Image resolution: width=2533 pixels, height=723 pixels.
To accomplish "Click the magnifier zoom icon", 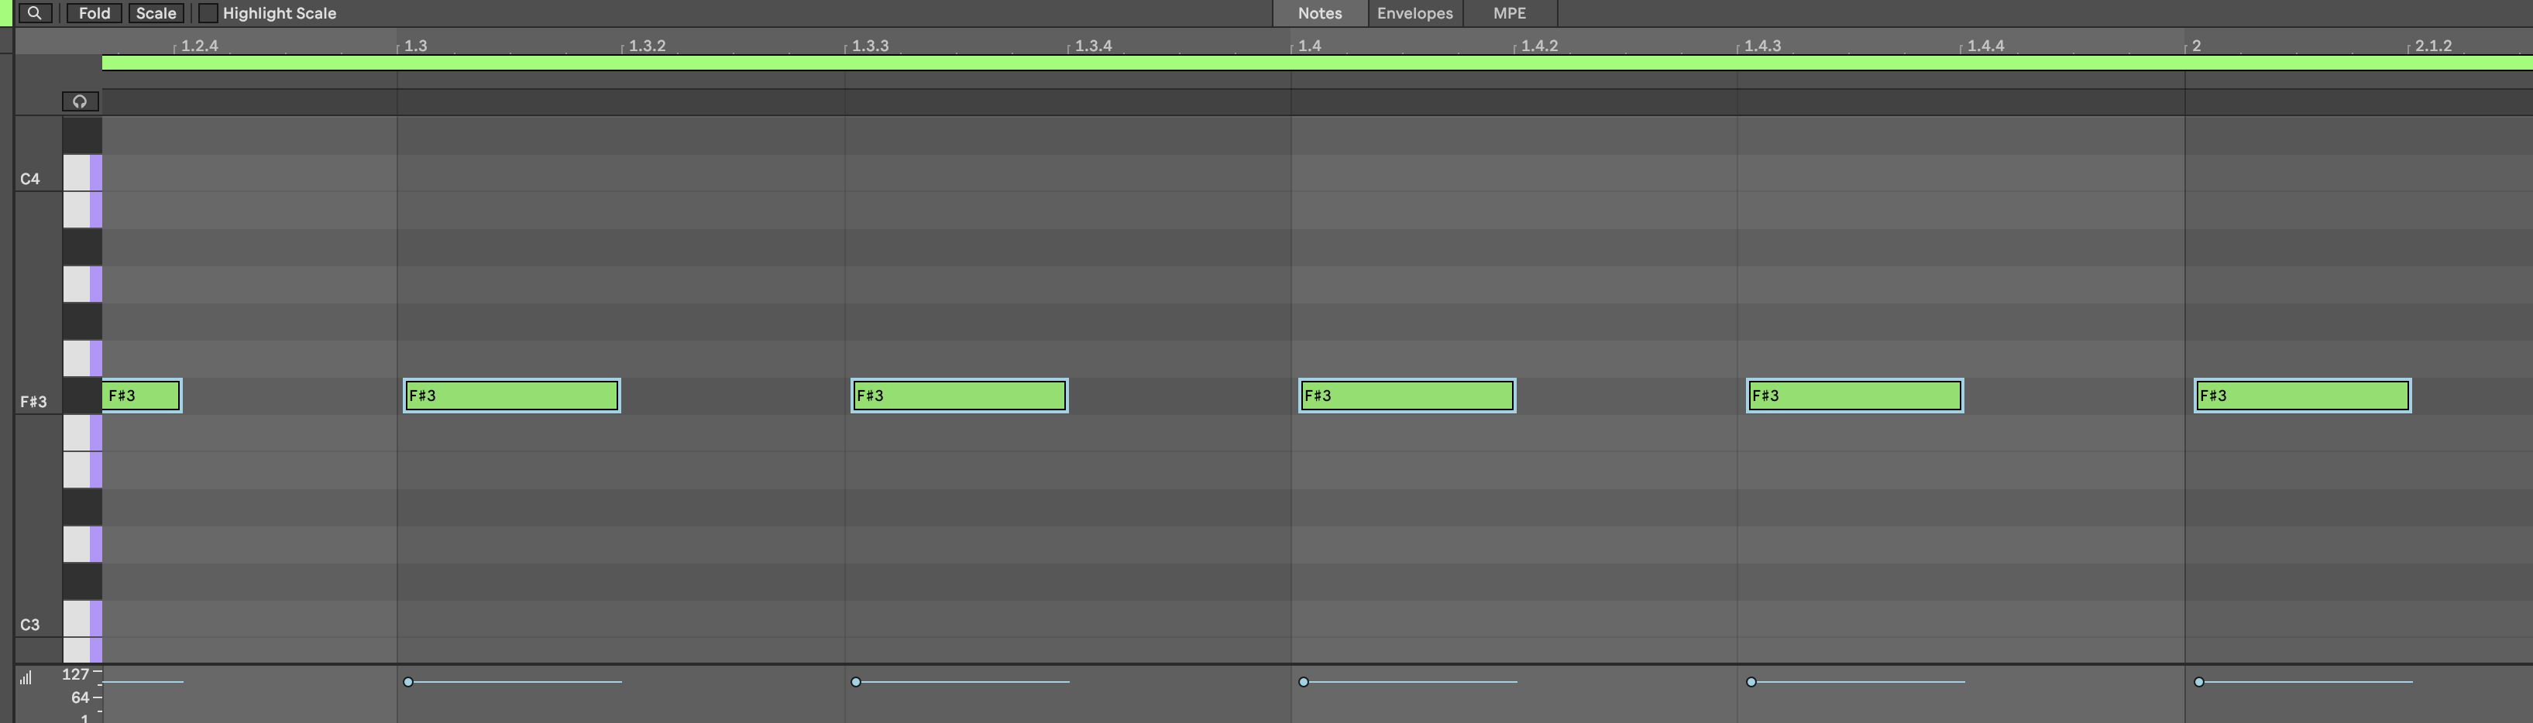I will pos(34,12).
